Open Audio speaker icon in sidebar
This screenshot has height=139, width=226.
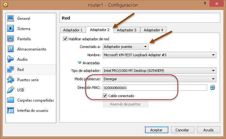[11, 59]
